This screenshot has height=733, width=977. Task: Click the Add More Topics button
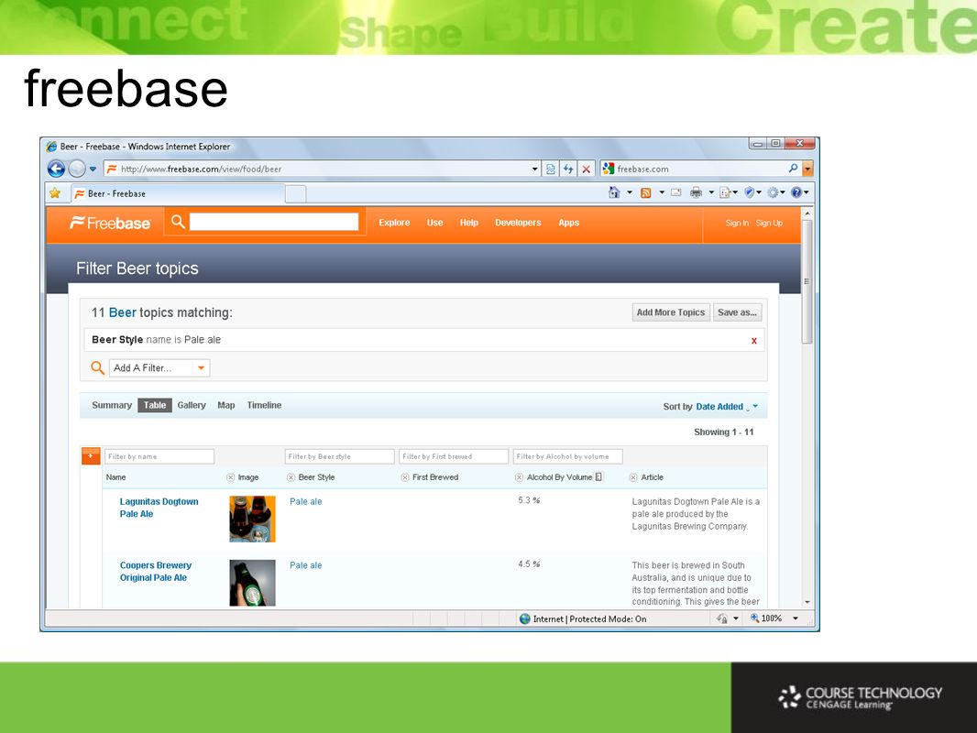(x=671, y=312)
